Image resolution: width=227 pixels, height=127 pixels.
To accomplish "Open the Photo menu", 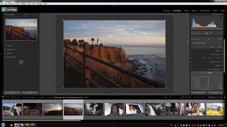I will tap(17, 4).
